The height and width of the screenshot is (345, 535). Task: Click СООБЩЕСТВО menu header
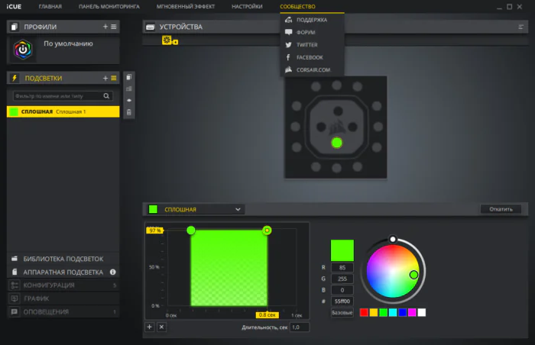297,6
